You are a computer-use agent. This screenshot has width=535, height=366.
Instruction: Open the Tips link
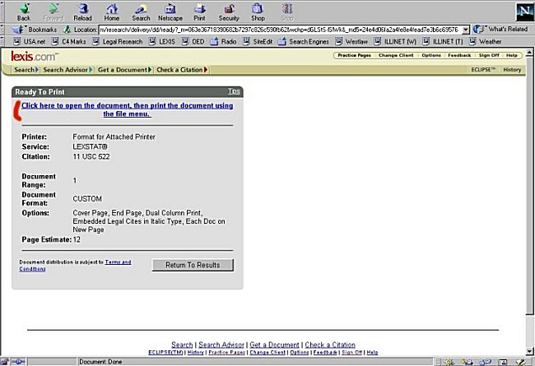click(234, 91)
